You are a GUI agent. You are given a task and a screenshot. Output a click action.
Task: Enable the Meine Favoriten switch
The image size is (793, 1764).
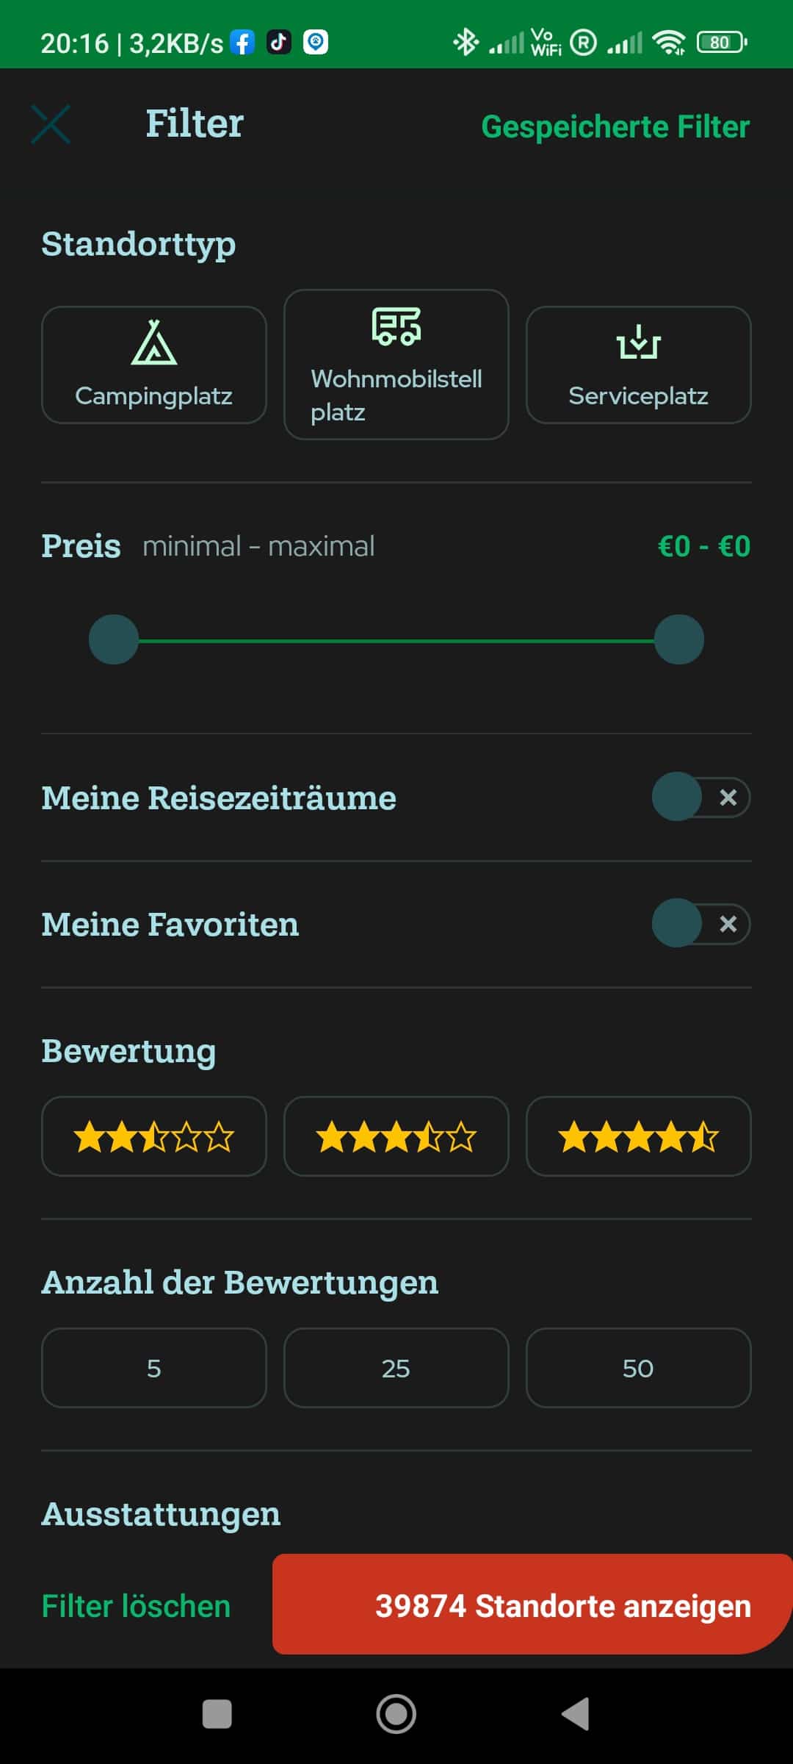pyautogui.click(x=701, y=923)
